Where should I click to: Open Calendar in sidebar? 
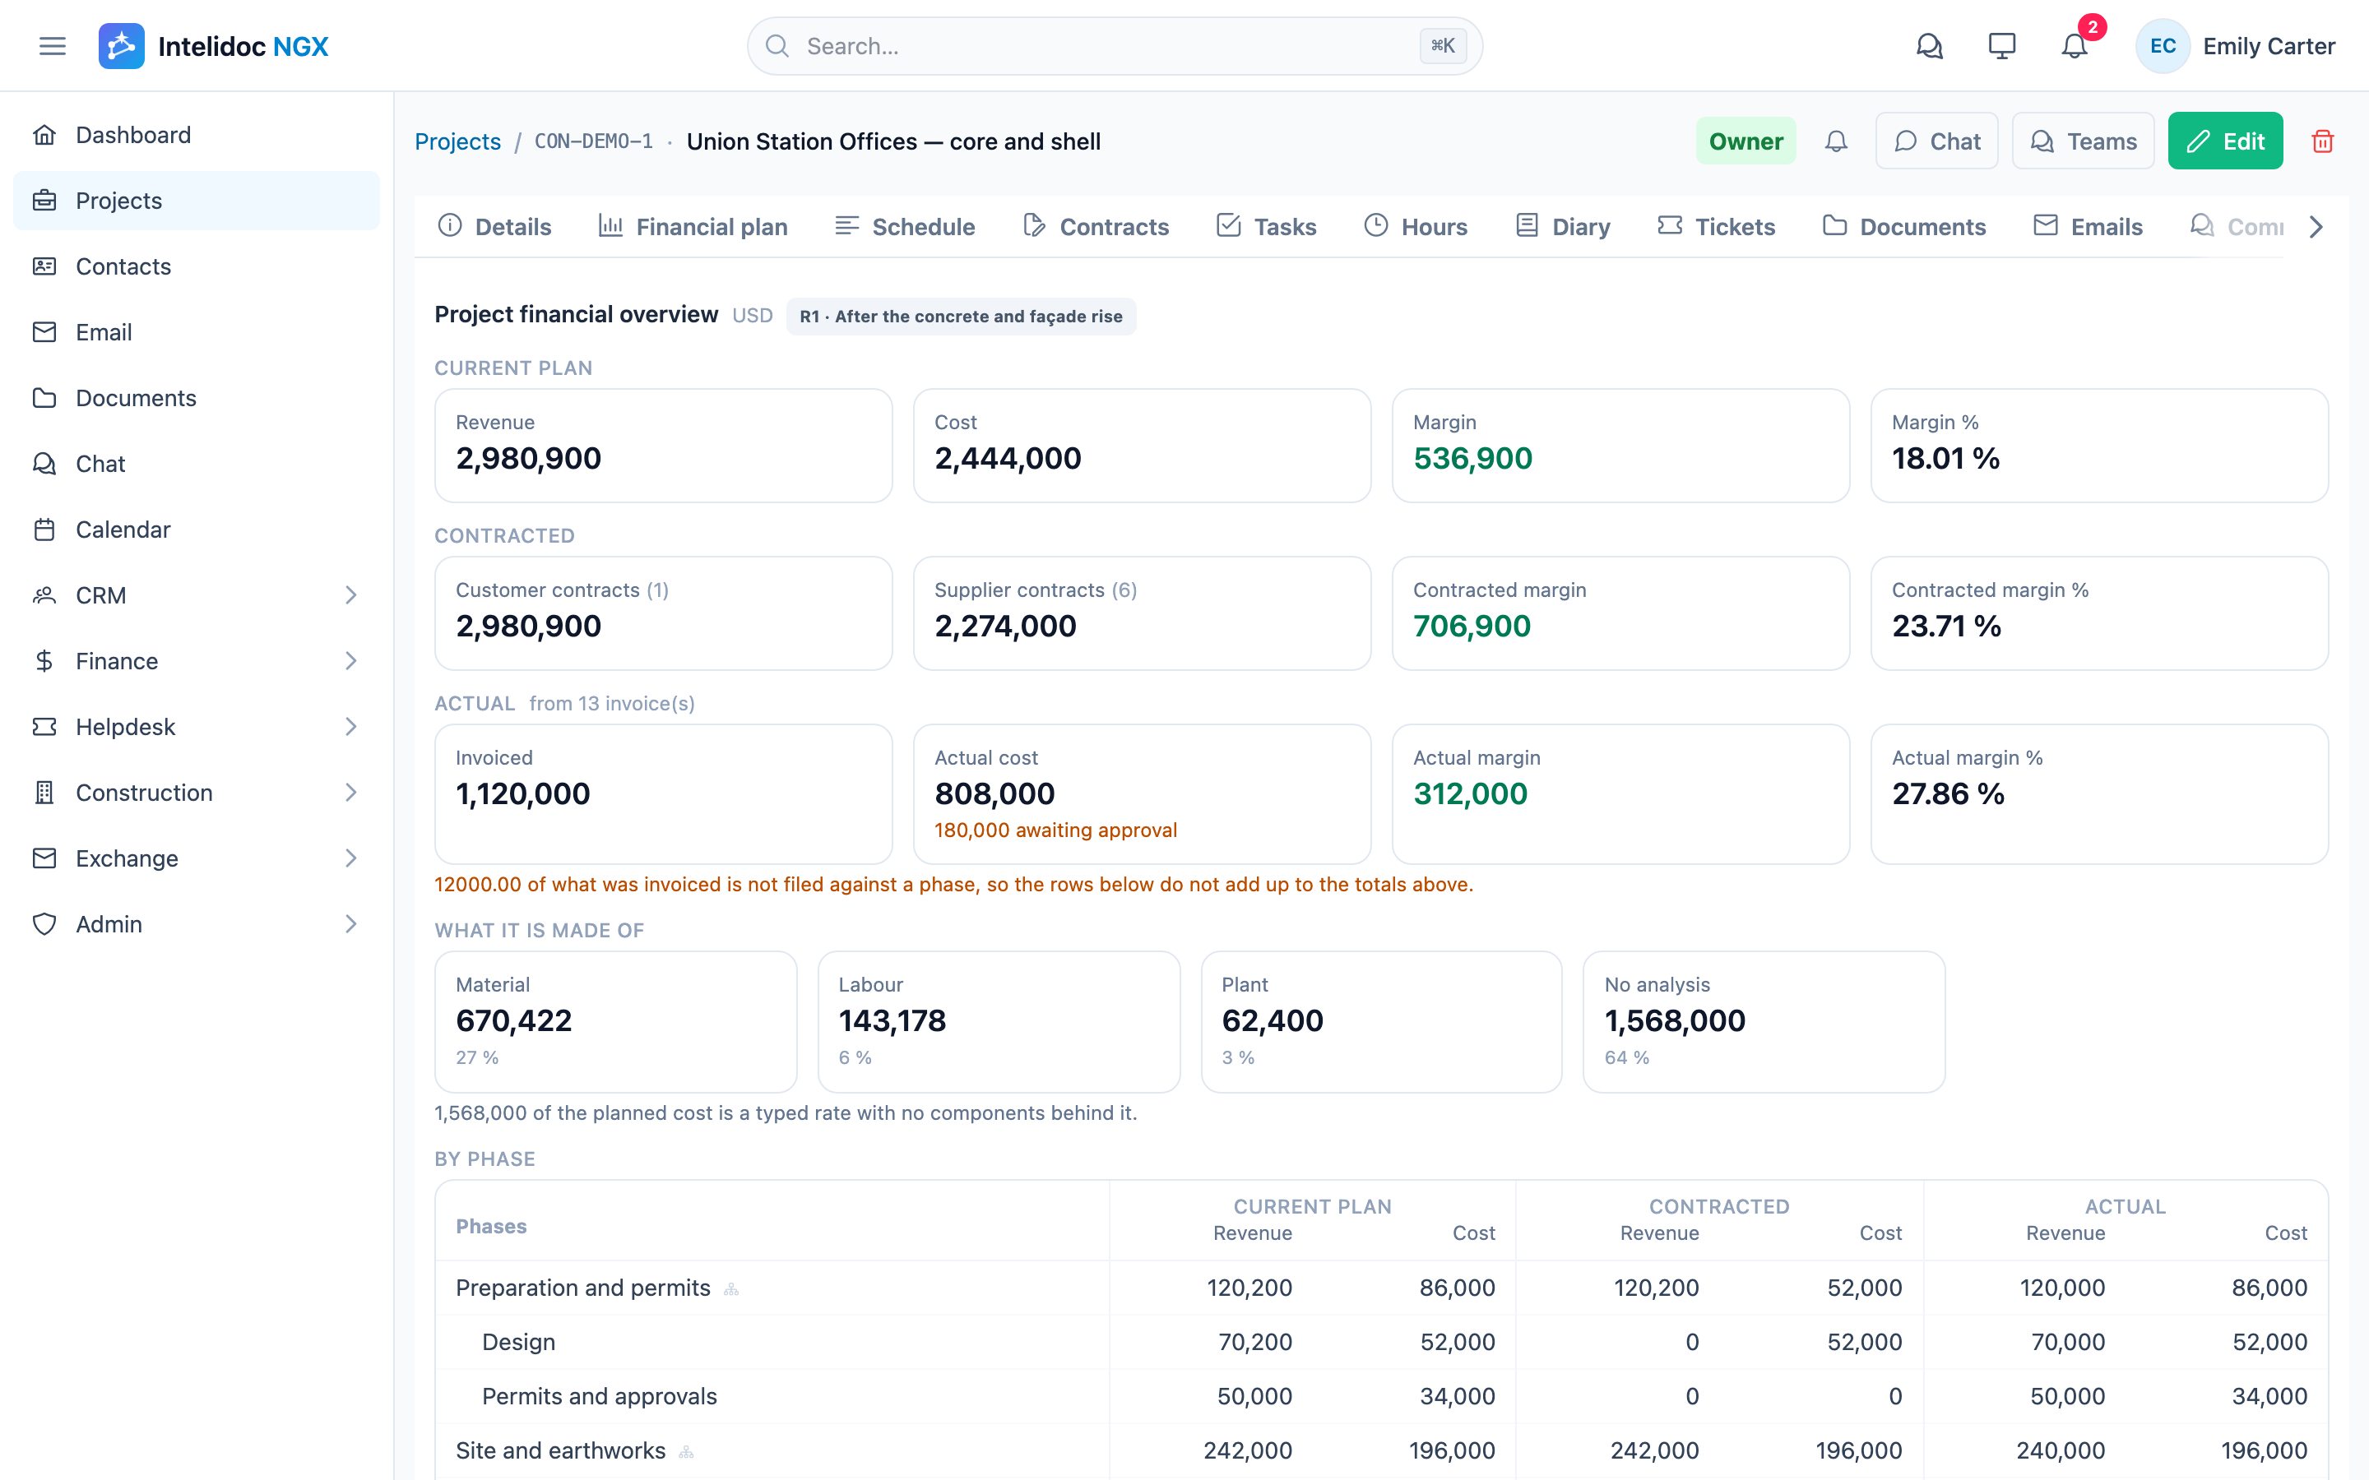point(197,530)
